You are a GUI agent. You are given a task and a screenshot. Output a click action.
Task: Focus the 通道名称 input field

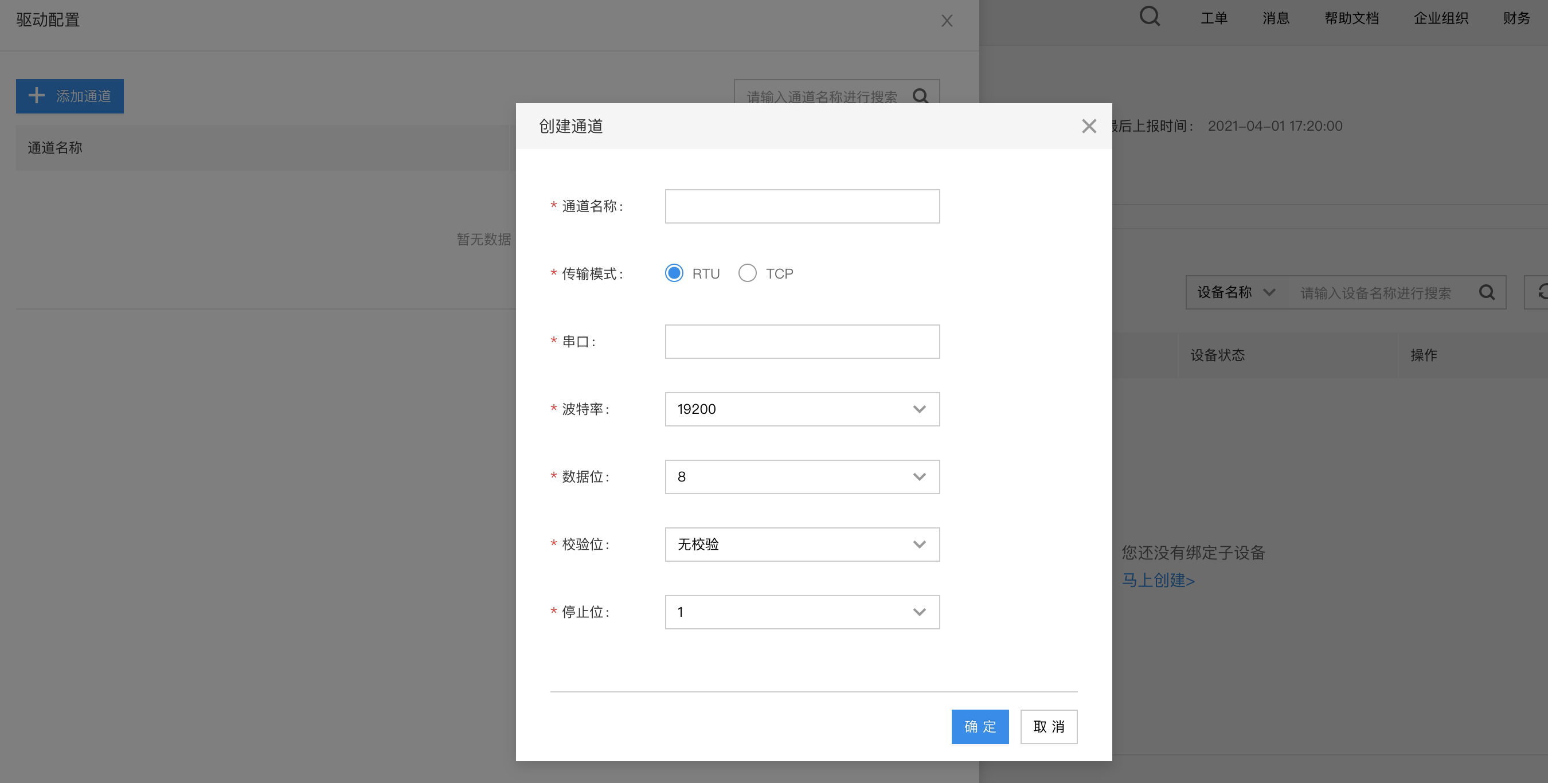(802, 207)
